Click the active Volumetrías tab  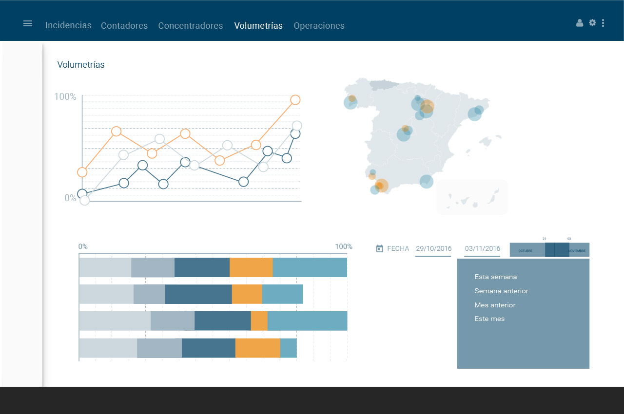[x=258, y=26]
